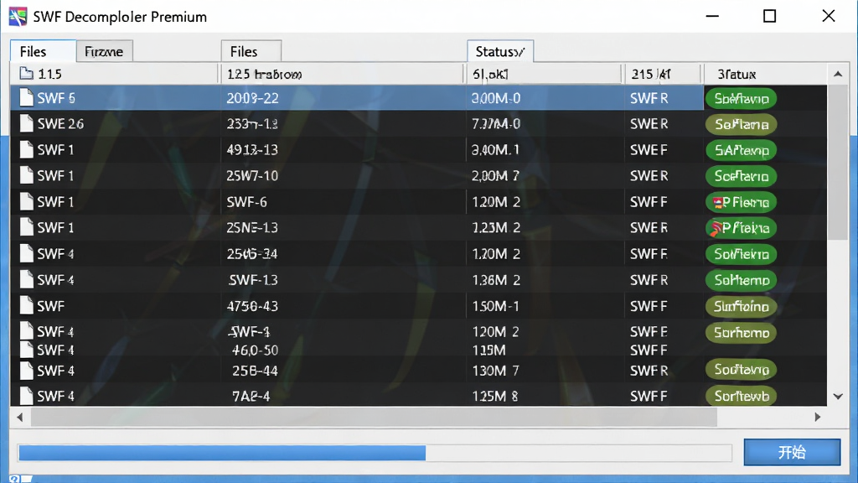Sort by the 215 column header

[x=663, y=74]
